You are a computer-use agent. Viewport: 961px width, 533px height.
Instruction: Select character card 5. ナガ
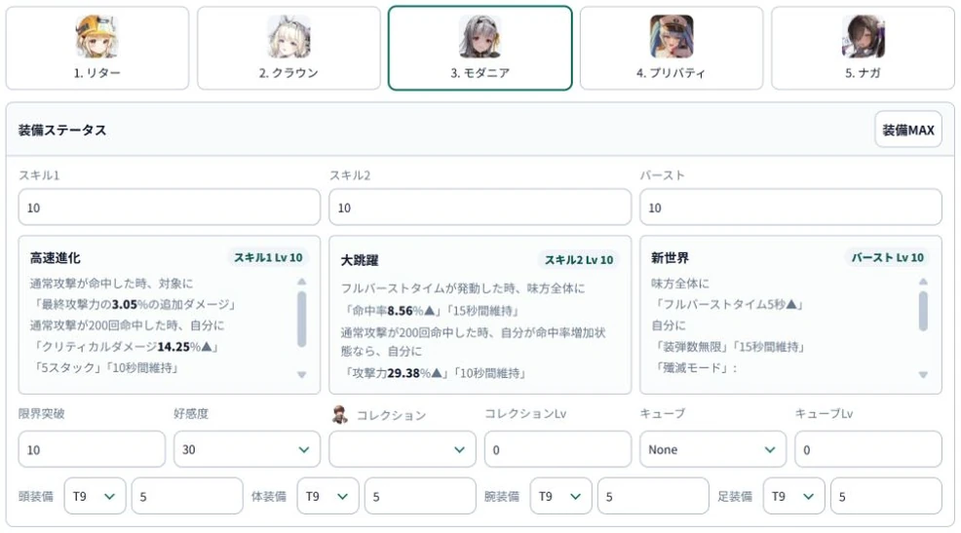click(863, 48)
